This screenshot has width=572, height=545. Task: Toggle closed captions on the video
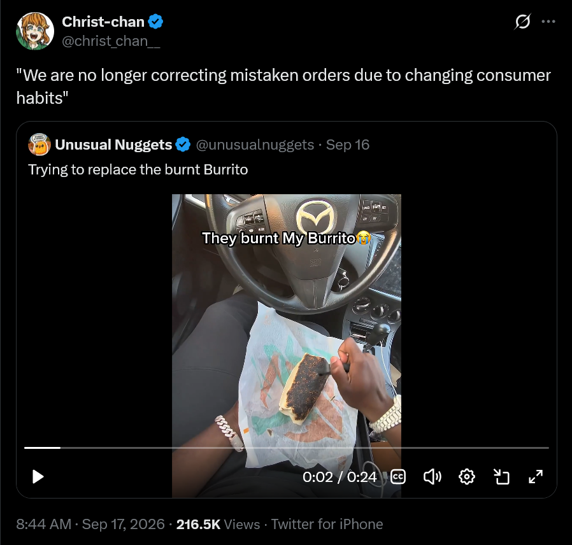pyautogui.click(x=397, y=476)
